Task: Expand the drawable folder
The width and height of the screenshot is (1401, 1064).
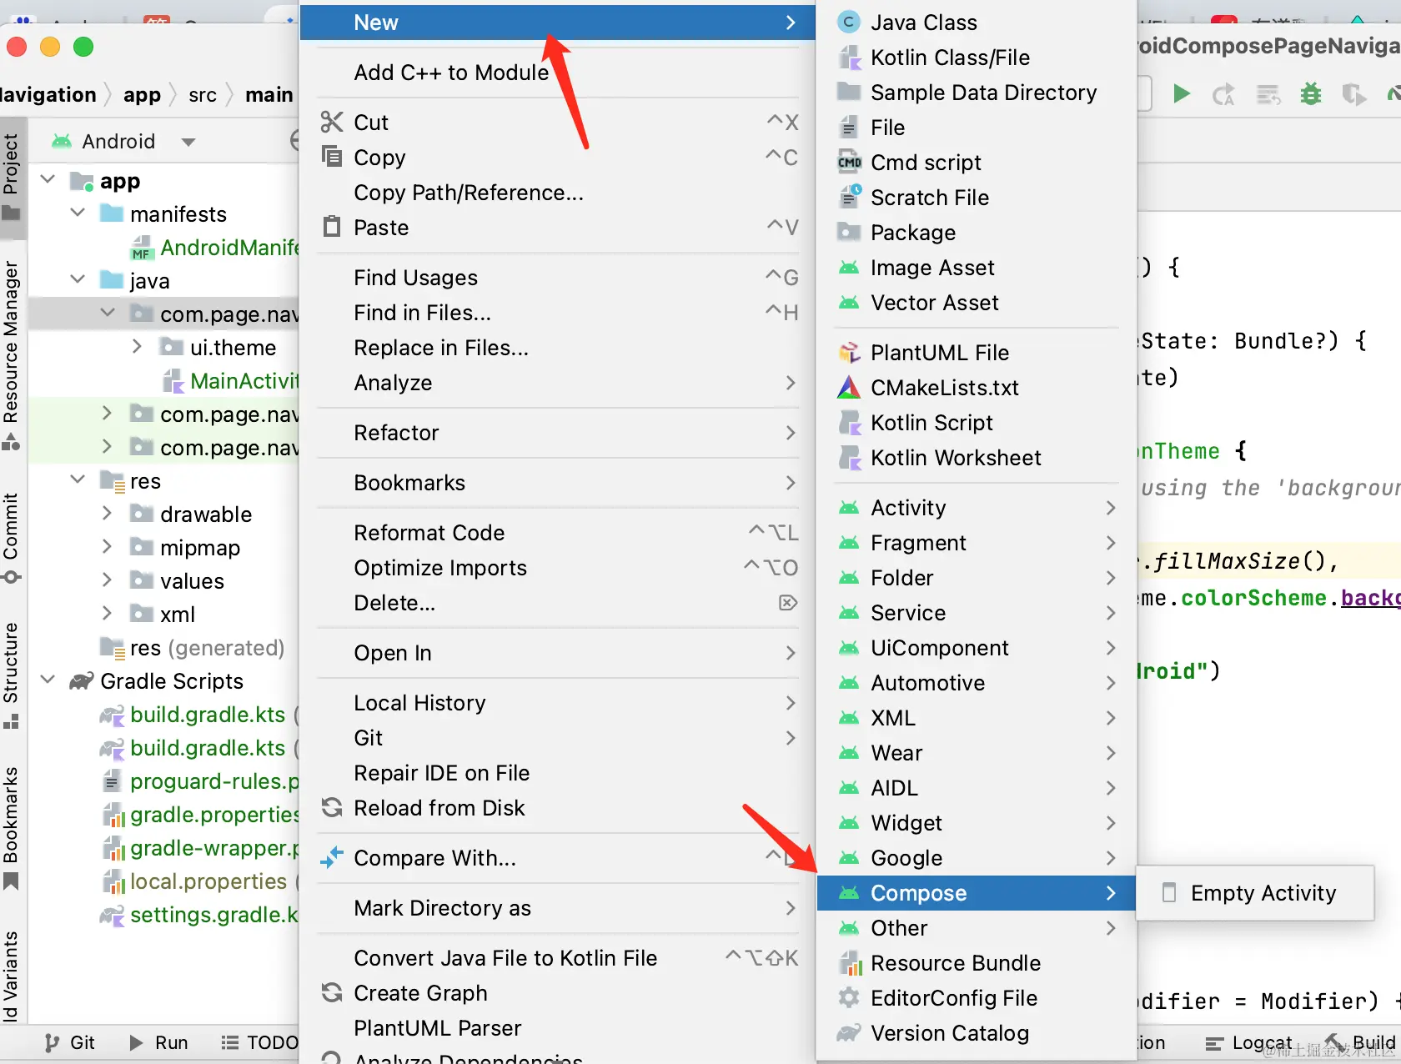Action: coord(107,513)
